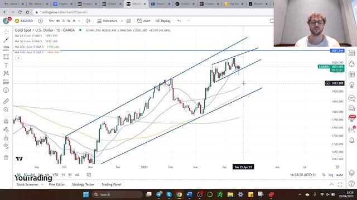Screen dimensions: 357x200
Task: Select the ruler measure tool
Action: point(6,101)
